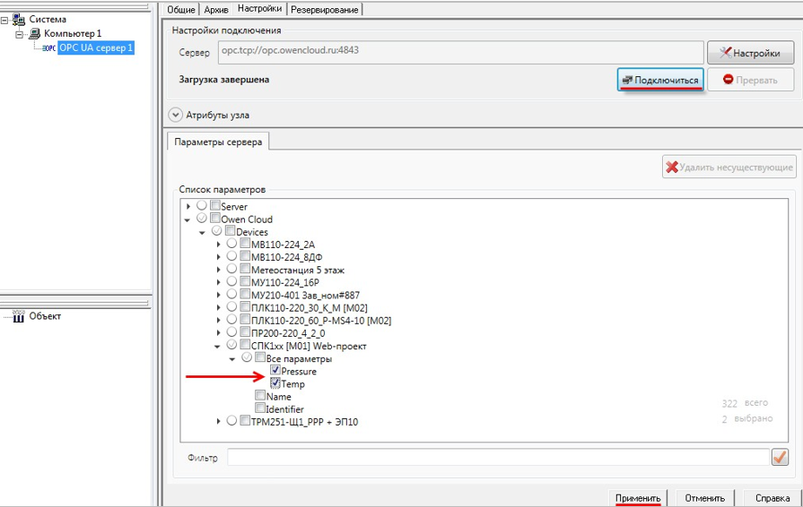The image size is (803, 507).
Task: Enable the Name parameter checkbox
Action: click(260, 396)
